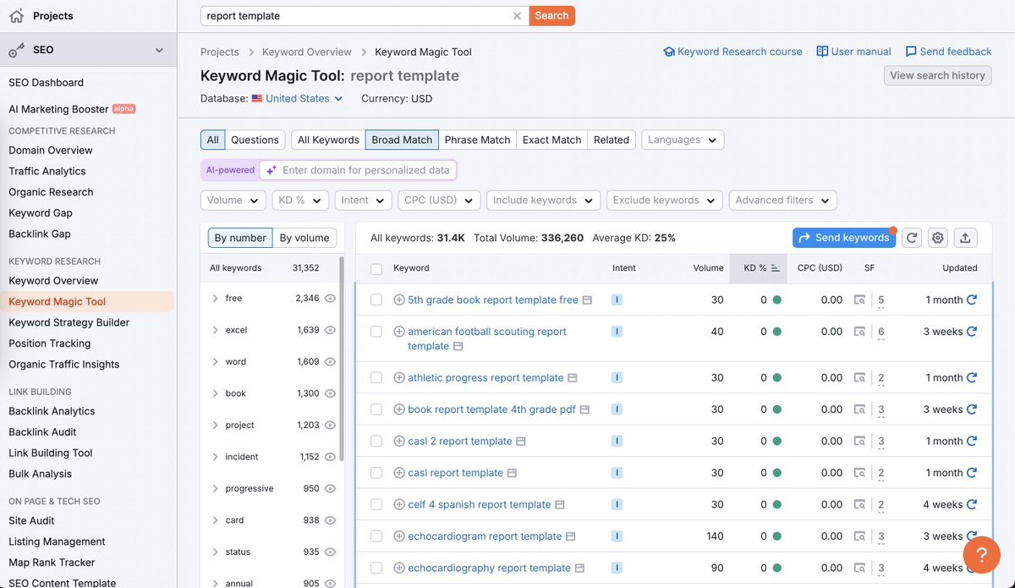This screenshot has height=588, width=1015.
Task: Click the KD % sort icon in header
Action: click(775, 268)
